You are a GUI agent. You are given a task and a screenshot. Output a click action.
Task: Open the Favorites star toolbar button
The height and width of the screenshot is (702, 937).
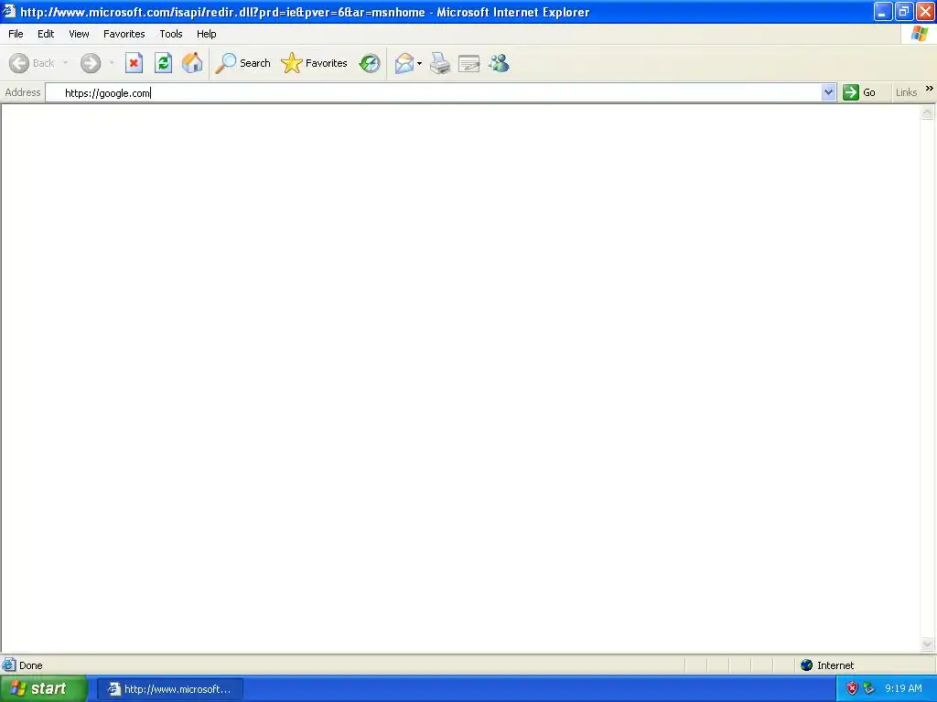click(x=315, y=63)
